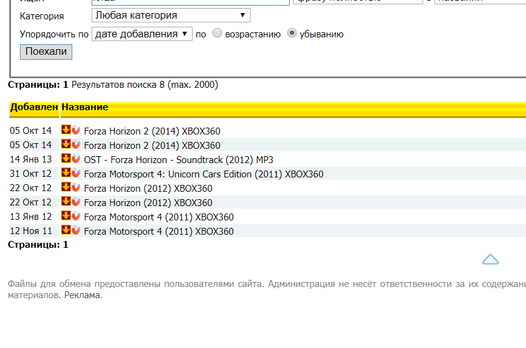Click the blue scroll-to-top arrow icon
The width and height of the screenshot is (526, 348).
coord(490,260)
